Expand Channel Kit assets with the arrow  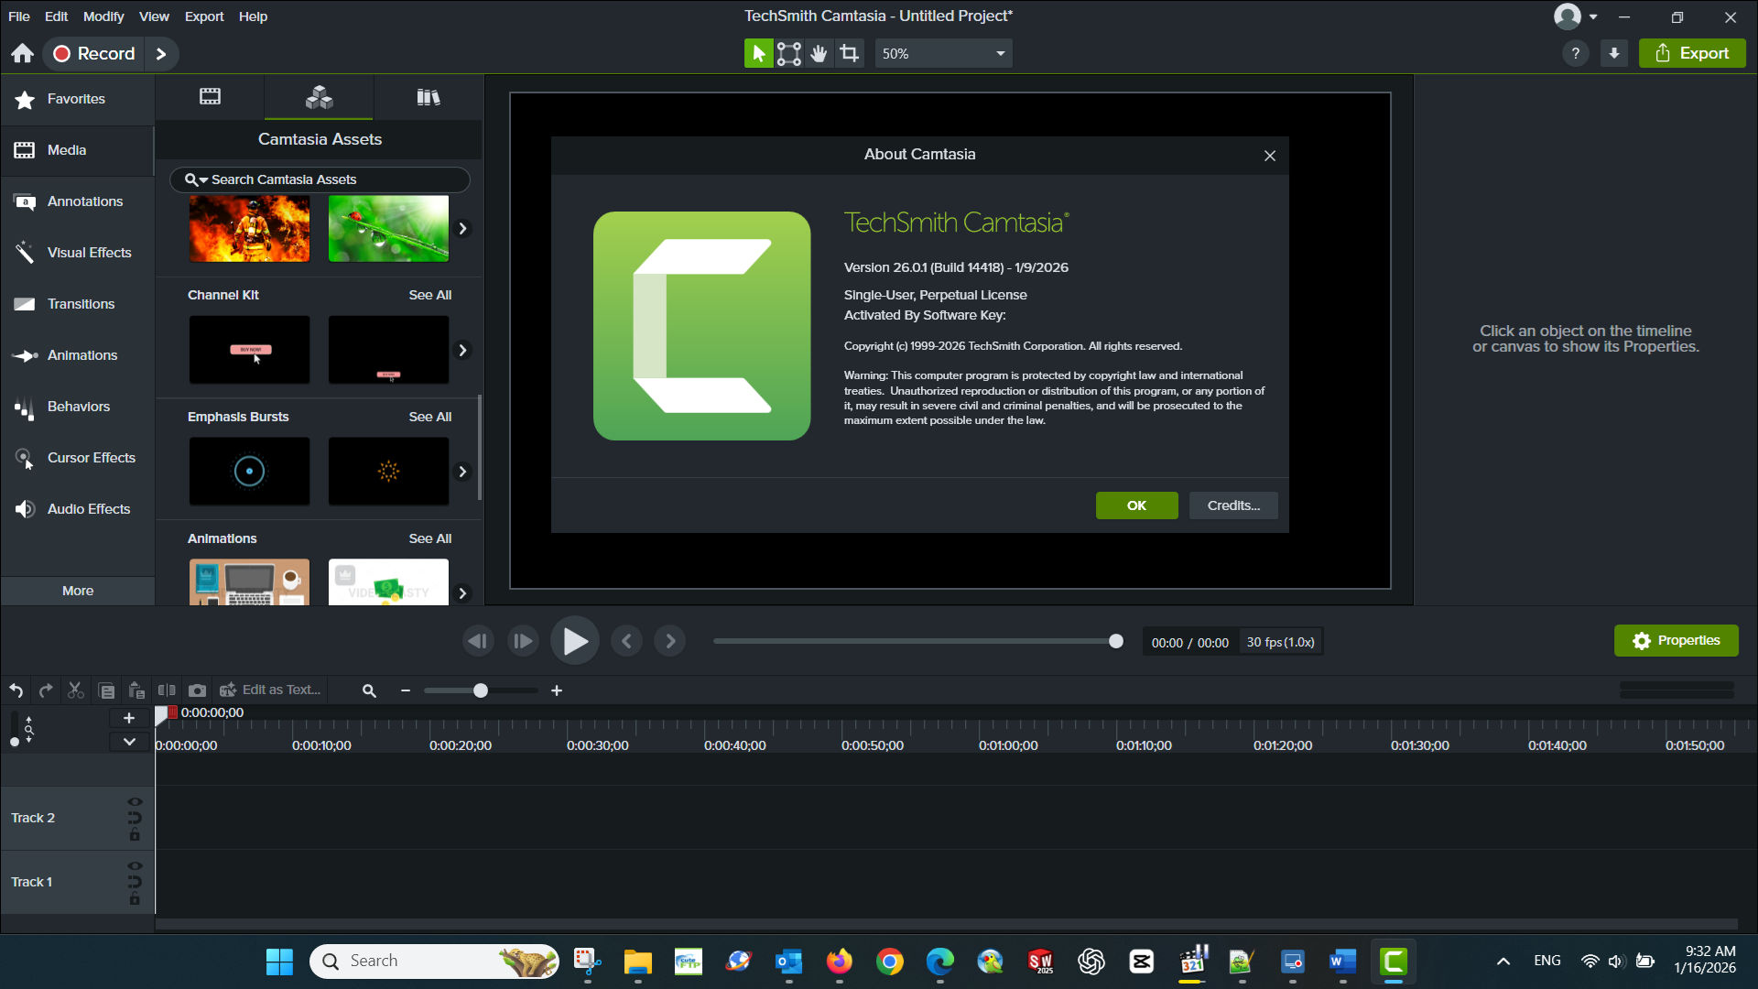point(462,351)
